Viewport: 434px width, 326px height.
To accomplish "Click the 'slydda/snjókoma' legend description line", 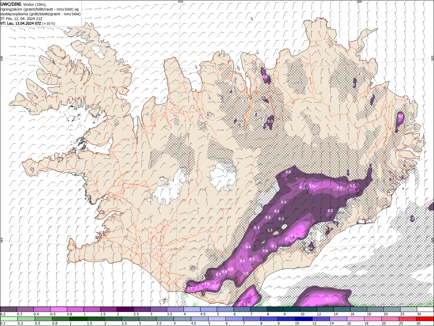I will 41,14.
